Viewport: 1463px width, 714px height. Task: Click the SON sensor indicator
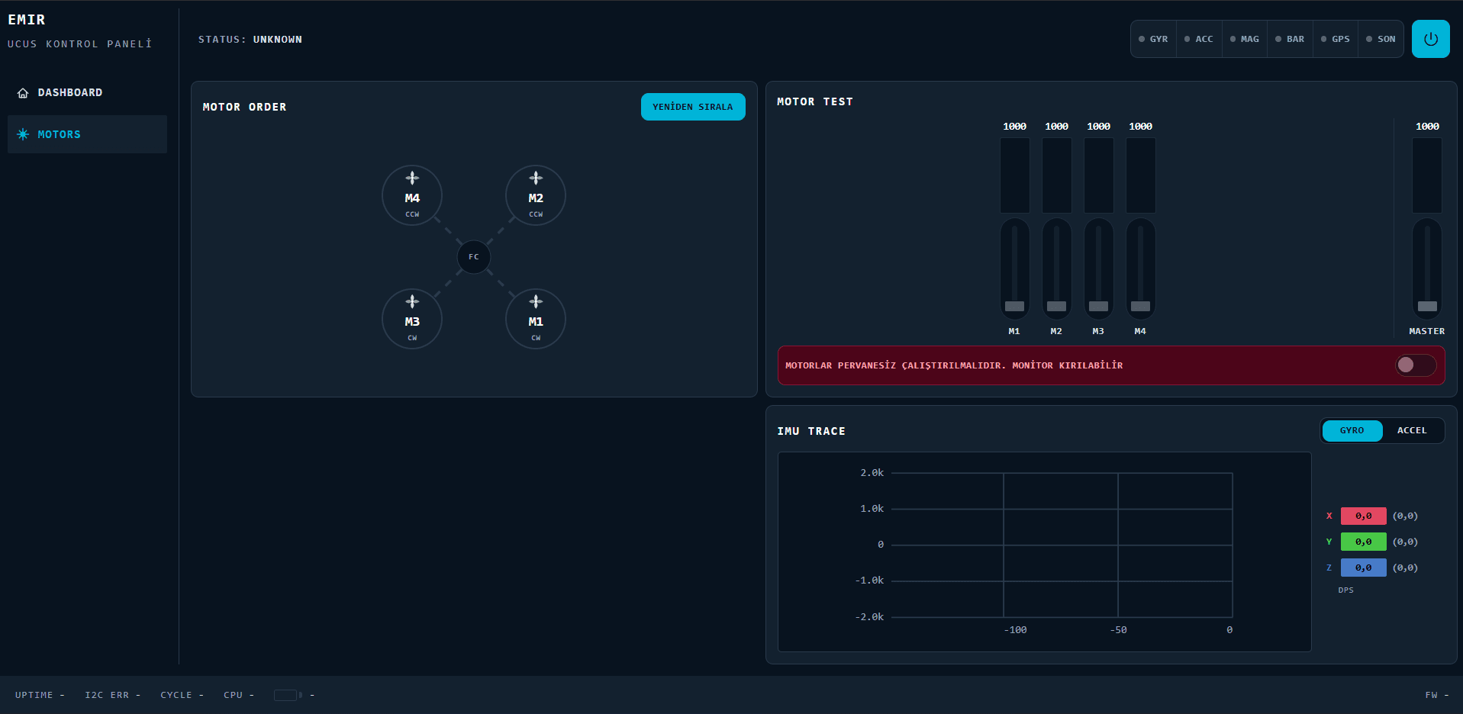[x=1381, y=39]
